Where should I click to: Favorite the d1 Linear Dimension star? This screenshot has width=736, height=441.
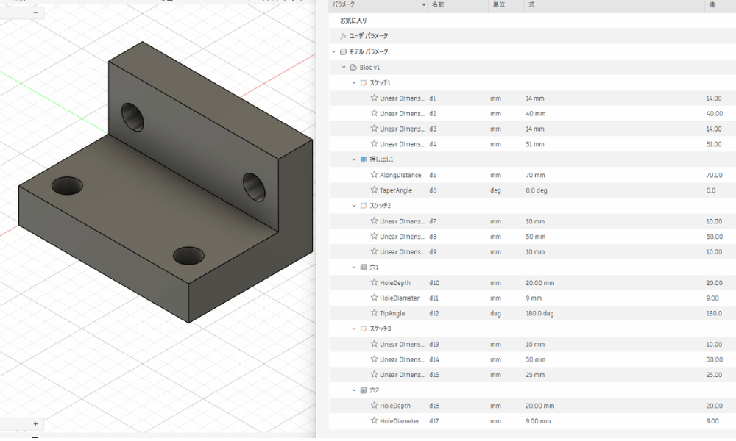click(374, 98)
